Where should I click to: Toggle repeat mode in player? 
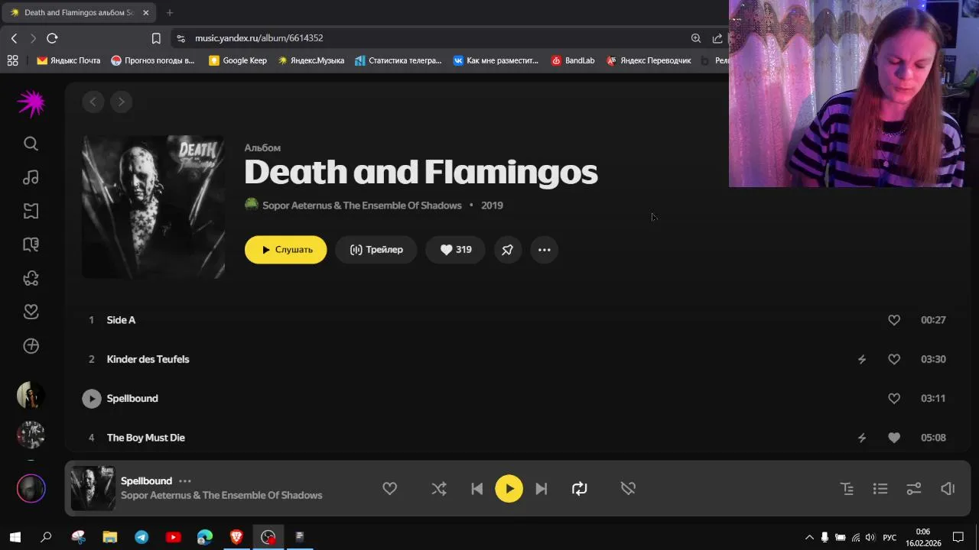click(580, 489)
